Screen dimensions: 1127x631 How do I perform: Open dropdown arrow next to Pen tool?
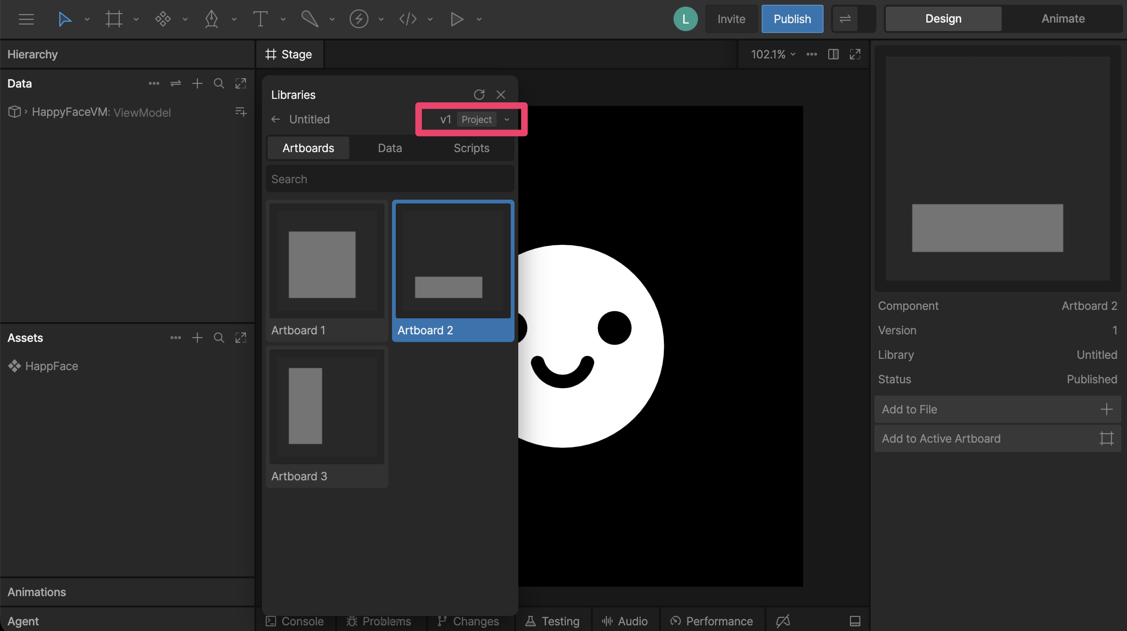click(x=234, y=19)
